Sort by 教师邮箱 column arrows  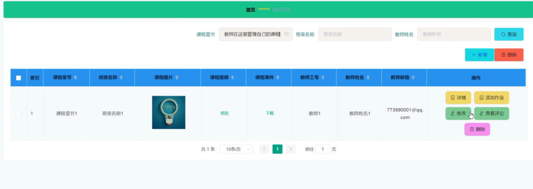pyautogui.click(x=413, y=78)
